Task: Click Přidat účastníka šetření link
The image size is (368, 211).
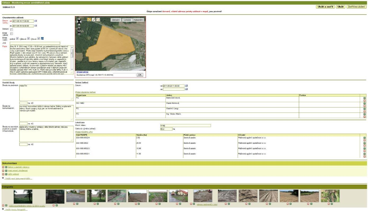Action: [x=86, y=92]
